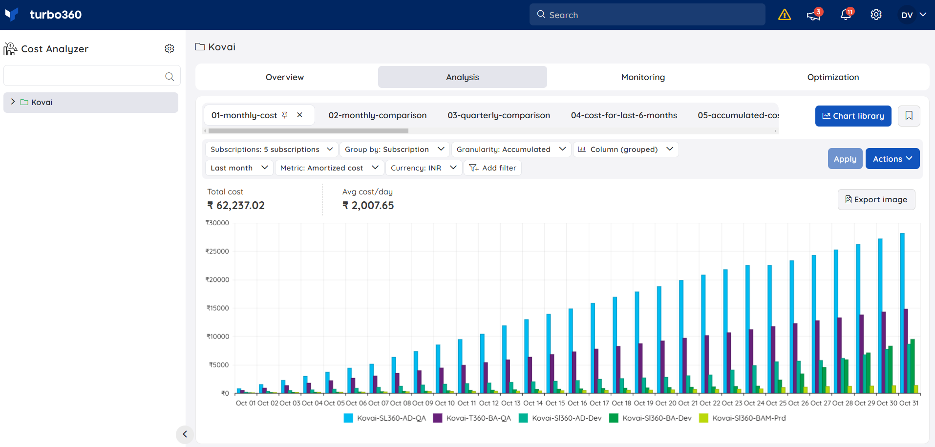Open the notifications bell icon
The width and height of the screenshot is (935, 447).
point(846,15)
